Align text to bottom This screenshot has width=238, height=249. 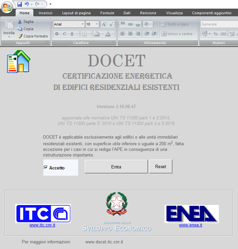138,24
